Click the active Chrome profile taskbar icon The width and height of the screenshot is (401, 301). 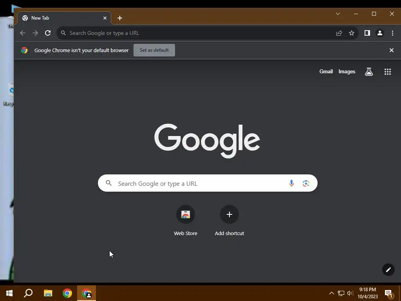point(87,293)
